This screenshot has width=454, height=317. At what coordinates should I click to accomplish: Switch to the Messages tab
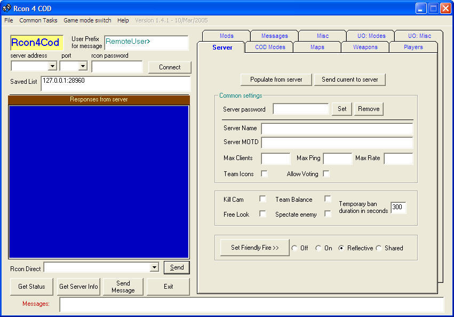click(x=275, y=36)
